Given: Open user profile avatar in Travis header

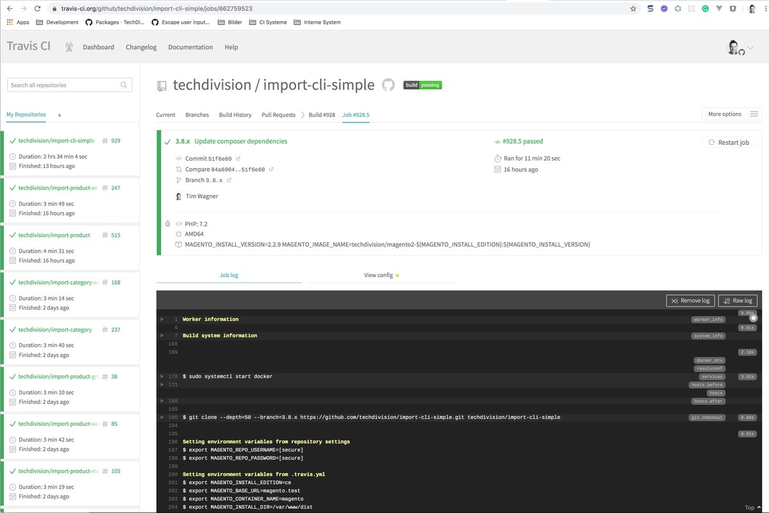Looking at the screenshot, I should point(733,47).
